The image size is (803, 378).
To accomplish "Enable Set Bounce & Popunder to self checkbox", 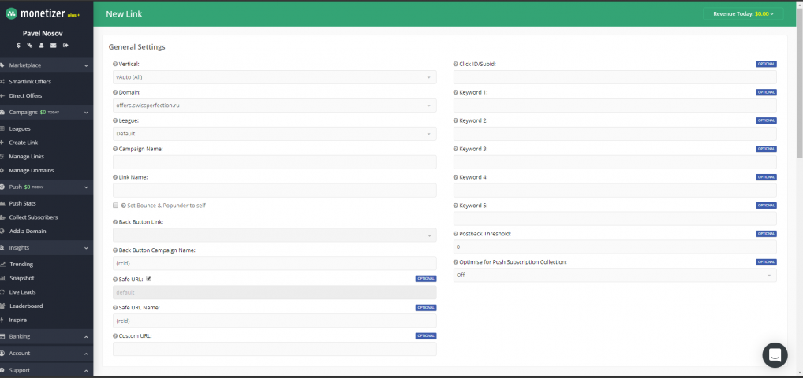I will (x=115, y=206).
